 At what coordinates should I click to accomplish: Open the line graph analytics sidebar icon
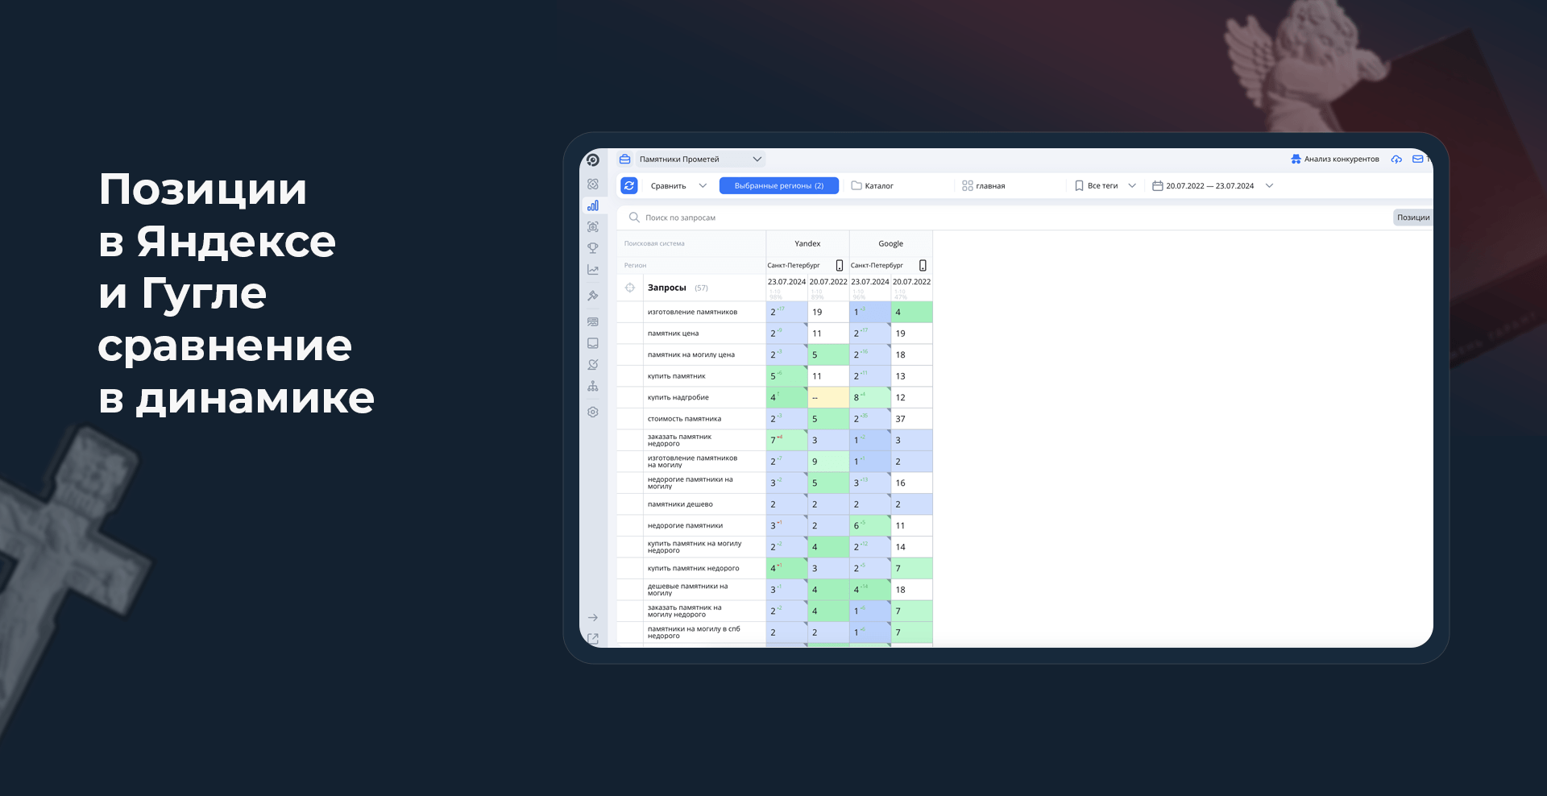(593, 270)
